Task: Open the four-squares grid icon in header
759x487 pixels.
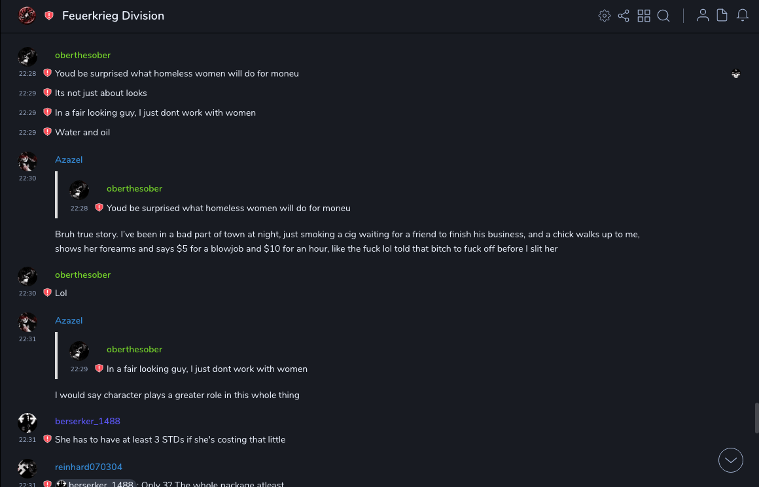Action: [644, 16]
